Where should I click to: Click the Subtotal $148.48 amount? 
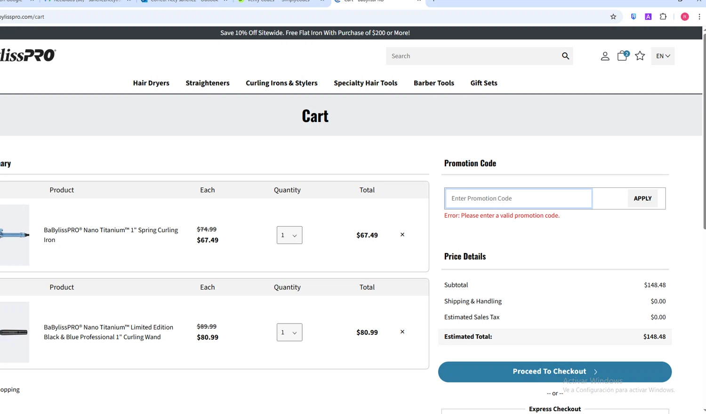[x=655, y=285]
